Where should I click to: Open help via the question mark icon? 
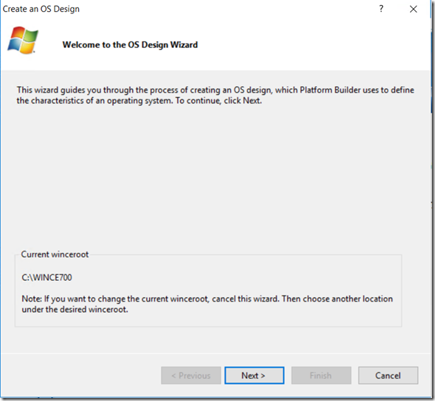click(381, 9)
